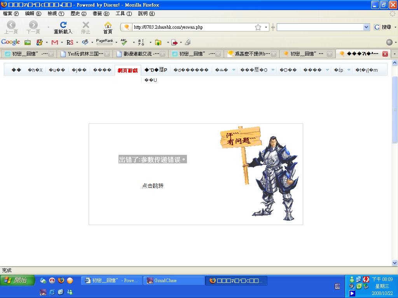
Task: Click the highlighter pen toolbar icon
Action: tap(188, 42)
